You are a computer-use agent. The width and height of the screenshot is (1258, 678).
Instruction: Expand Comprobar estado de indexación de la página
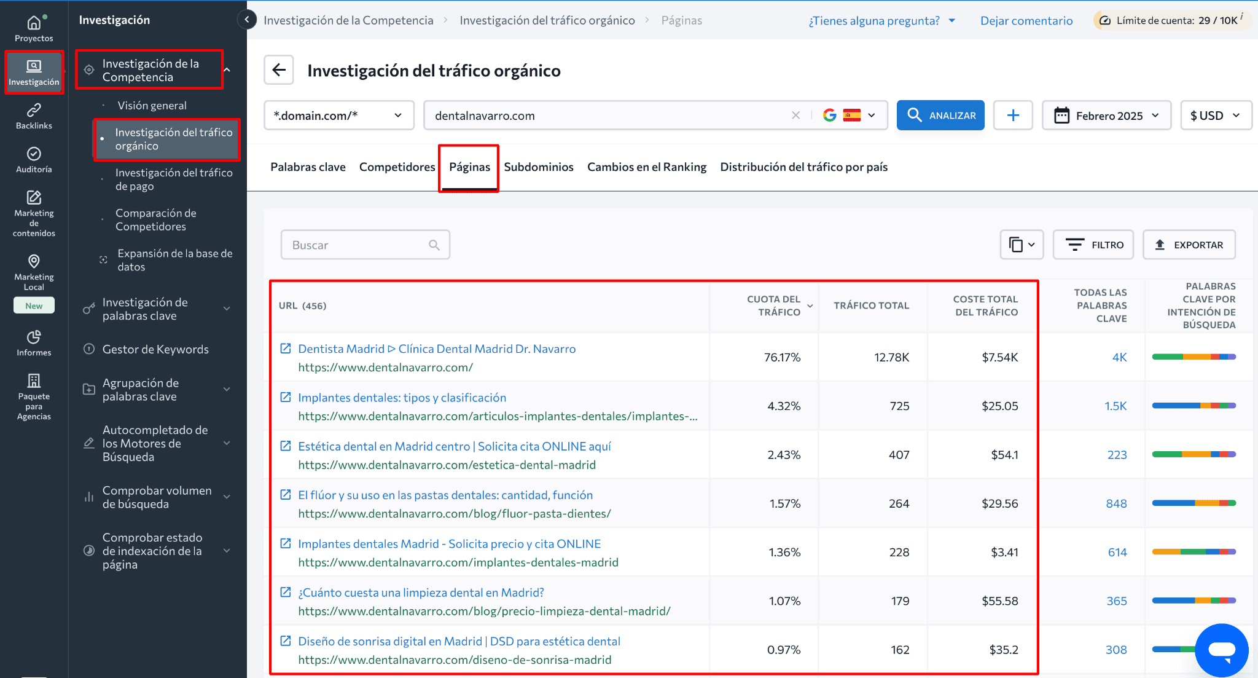point(227,551)
